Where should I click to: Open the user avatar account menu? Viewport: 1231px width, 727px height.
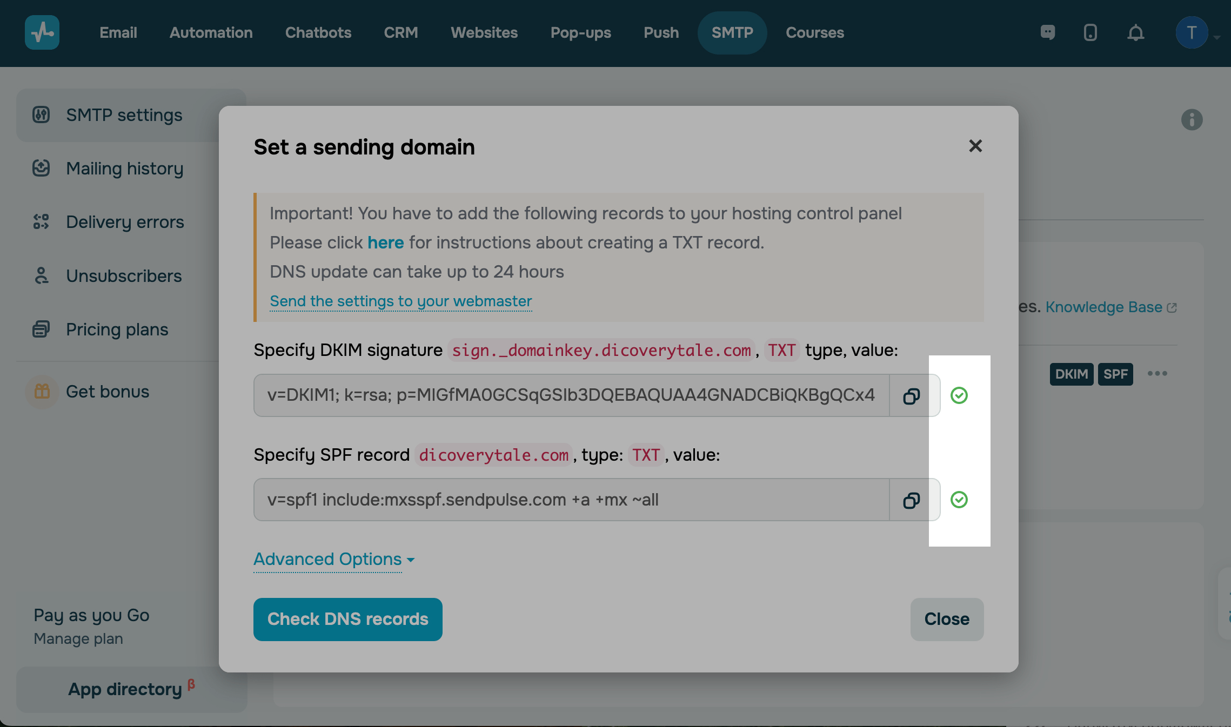click(x=1192, y=33)
